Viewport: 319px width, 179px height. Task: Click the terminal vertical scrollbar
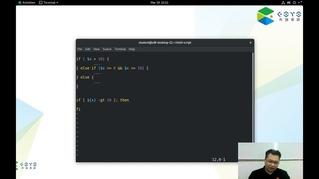[x=253, y=97]
